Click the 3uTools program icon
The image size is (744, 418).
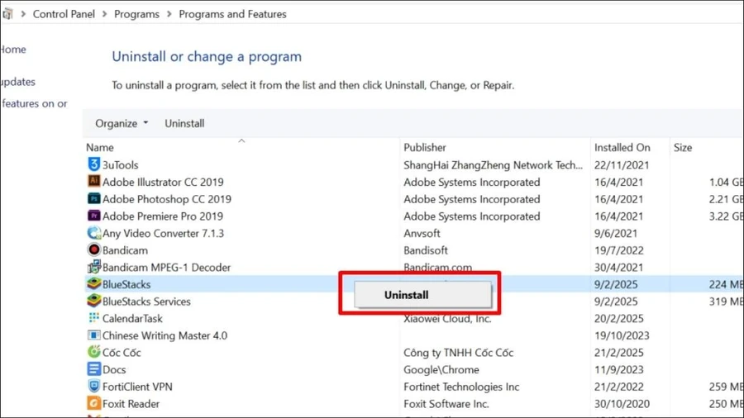tap(94, 164)
